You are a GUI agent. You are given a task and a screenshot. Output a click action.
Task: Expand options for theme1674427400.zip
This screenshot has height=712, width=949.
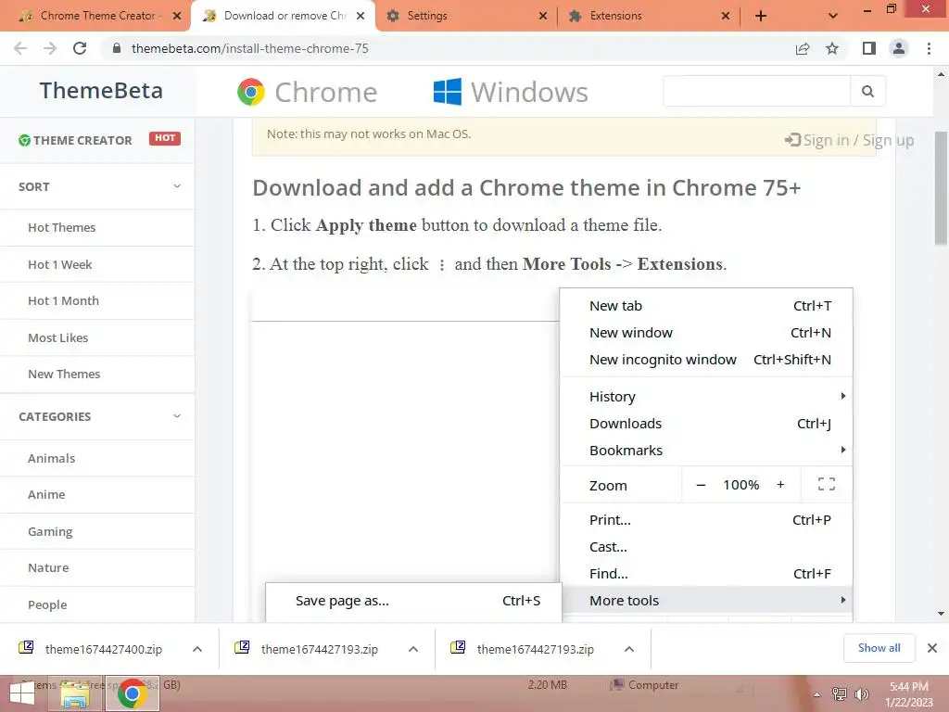(x=197, y=649)
